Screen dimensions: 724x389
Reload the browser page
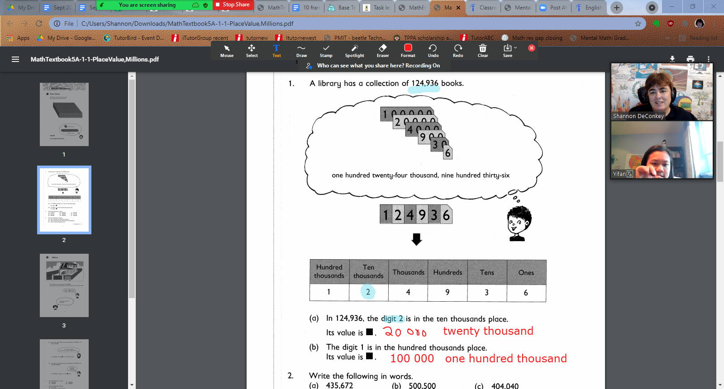pyautogui.click(x=39, y=24)
